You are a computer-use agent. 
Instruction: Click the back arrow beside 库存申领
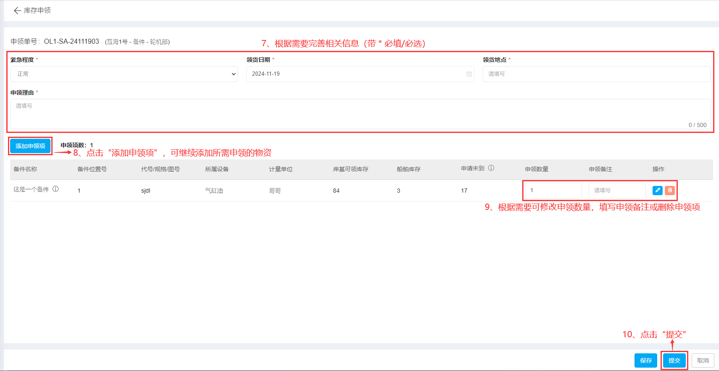[17, 11]
